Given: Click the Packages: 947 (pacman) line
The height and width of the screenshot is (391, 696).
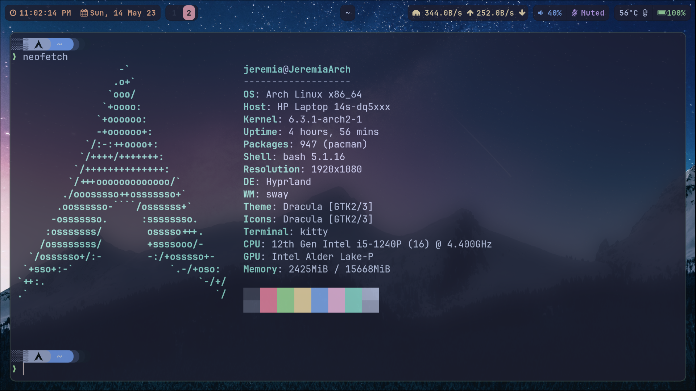Looking at the screenshot, I should click(305, 144).
